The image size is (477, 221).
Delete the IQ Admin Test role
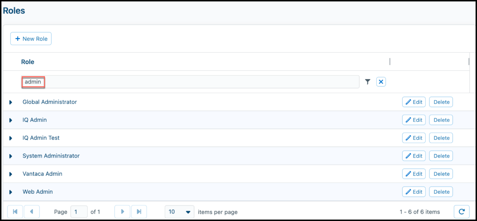coord(441,138)
